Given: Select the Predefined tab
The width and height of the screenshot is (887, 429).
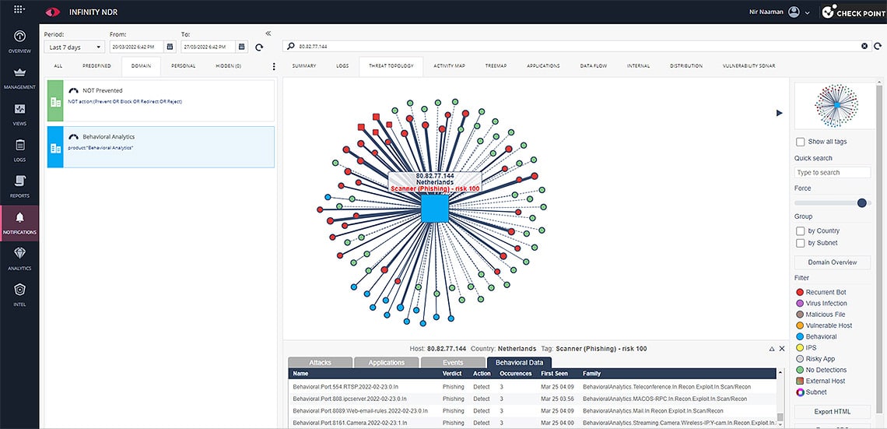Looking at the screenshot, I should pyautogui.click(x=96, y=66).
